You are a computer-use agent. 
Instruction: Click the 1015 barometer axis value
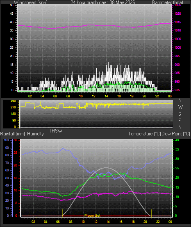(x=177, y=22)
